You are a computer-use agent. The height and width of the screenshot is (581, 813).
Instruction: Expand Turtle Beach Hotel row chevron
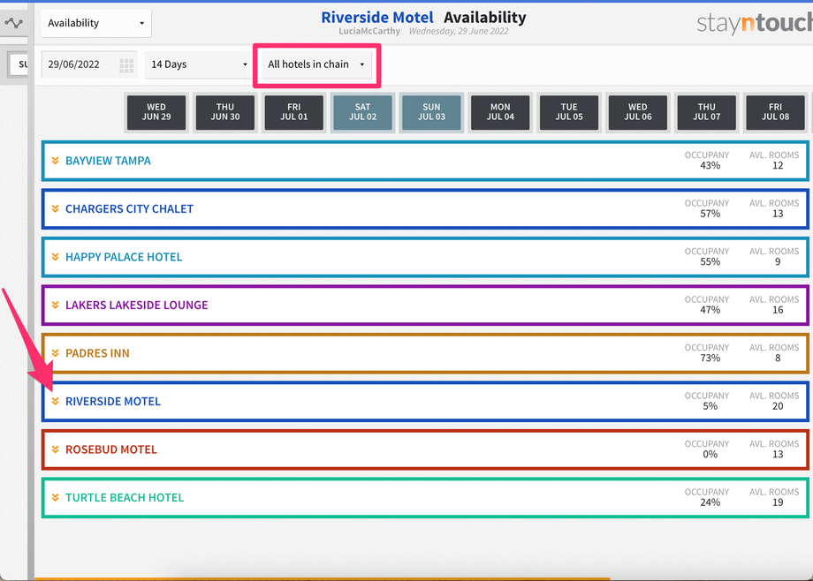(56, 497)
